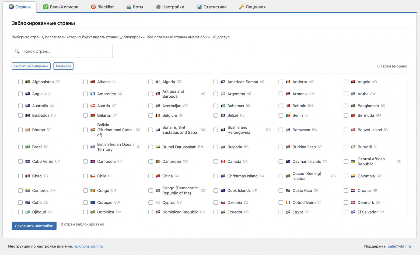This screenshot has width=420, height=255.
Task: Click the Canada flag icon
Action: click(223, 161)
